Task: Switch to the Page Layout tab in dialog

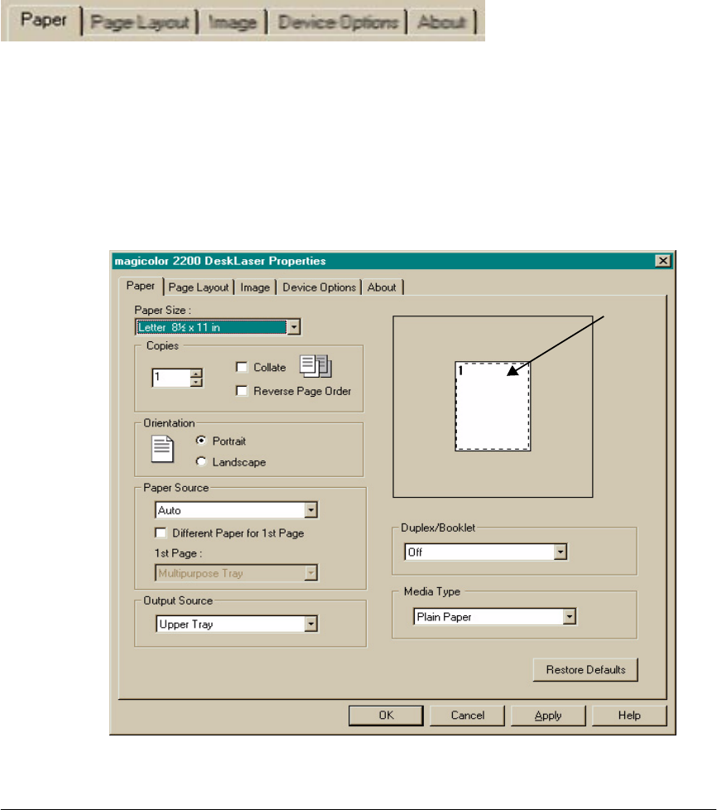Action: [x=199, y=287]
